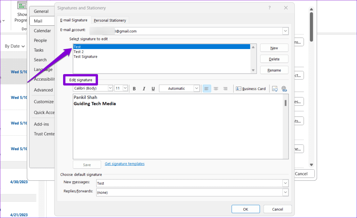Insert a hyperlink into the signature

point(284,89)
